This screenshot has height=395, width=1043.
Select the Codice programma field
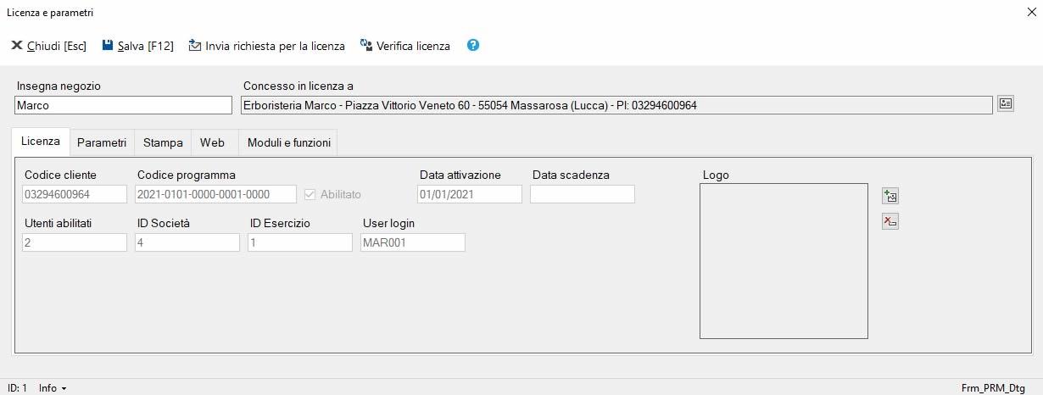(x=215, y=194)
